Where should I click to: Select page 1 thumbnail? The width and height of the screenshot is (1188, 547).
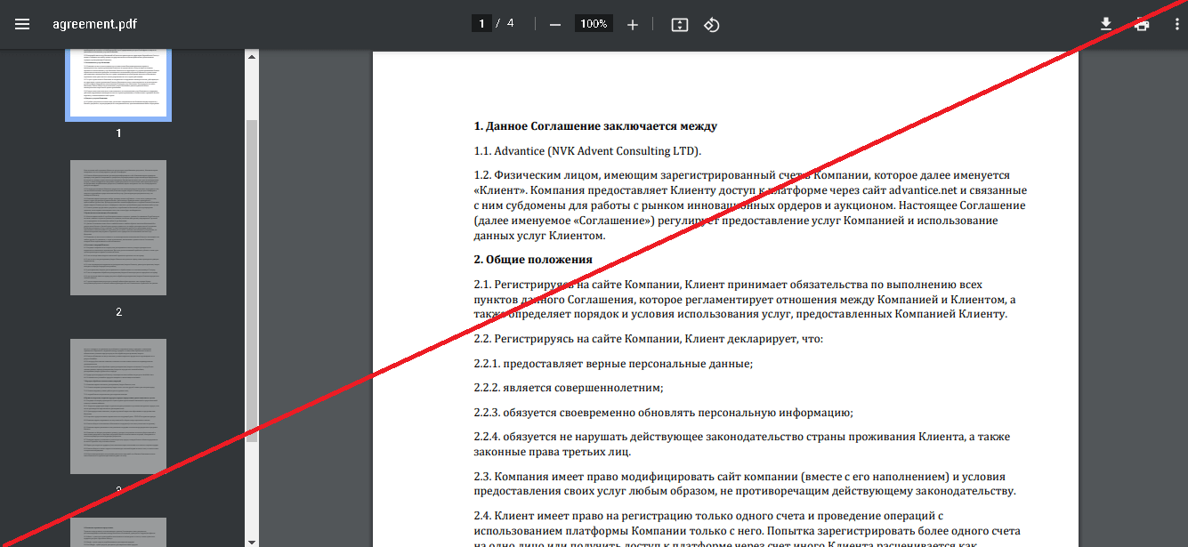tap(118, 84)
